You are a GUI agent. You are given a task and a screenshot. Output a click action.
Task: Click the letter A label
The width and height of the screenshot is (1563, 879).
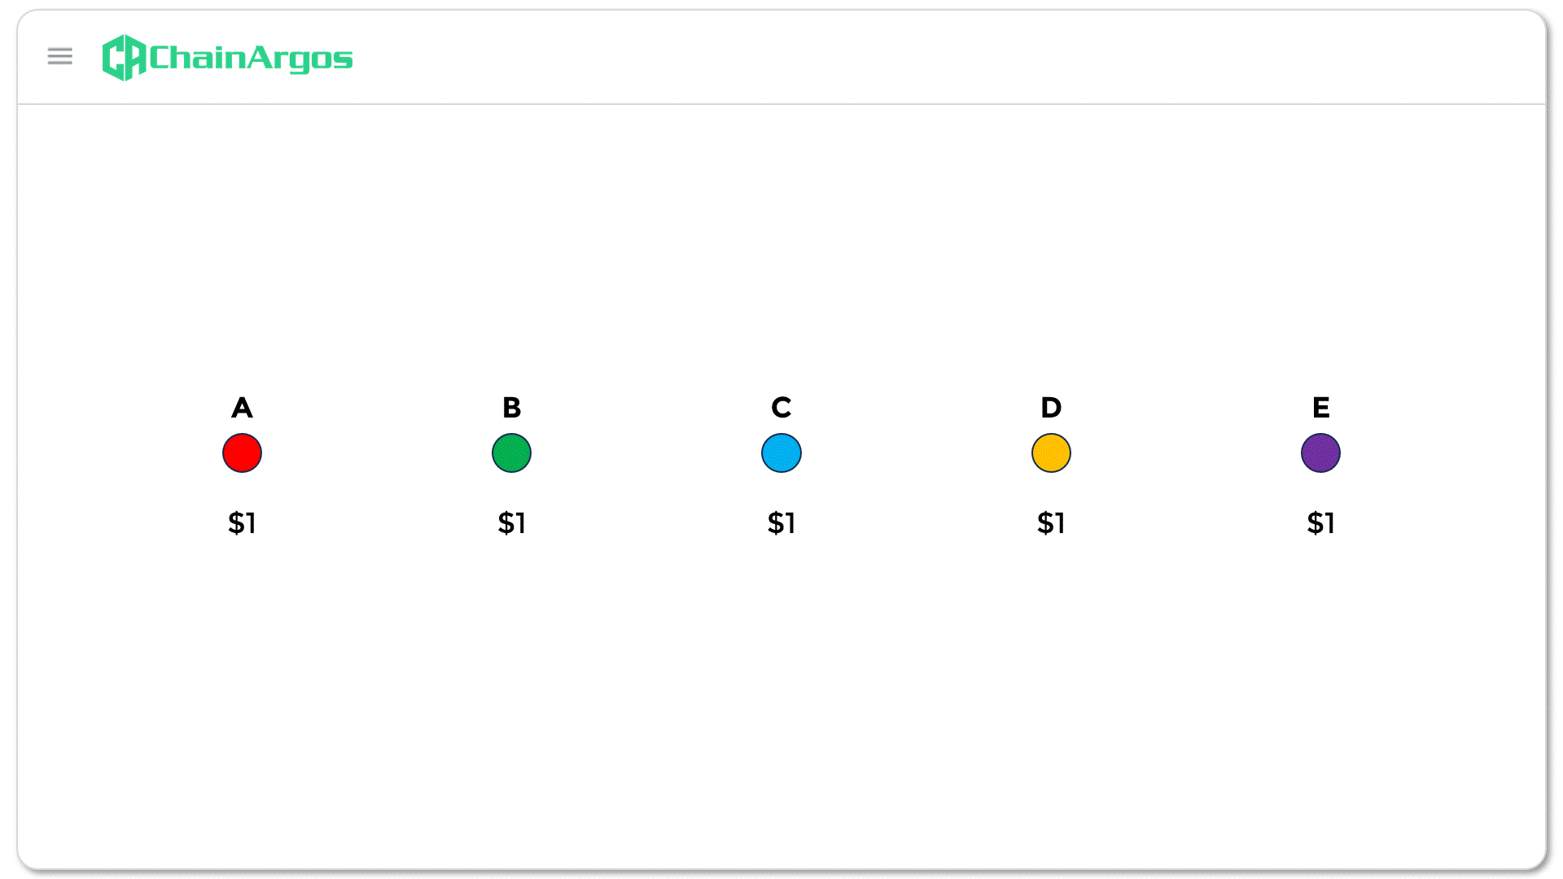click(x=242, y=407)
